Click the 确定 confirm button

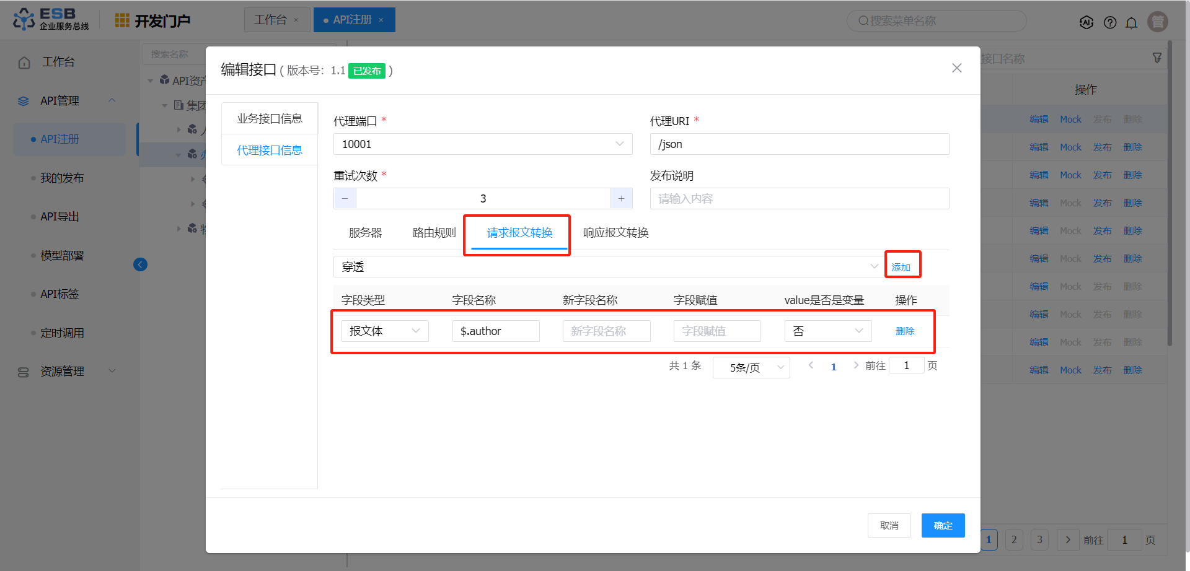pyautogui.click(x=942, y=525)
